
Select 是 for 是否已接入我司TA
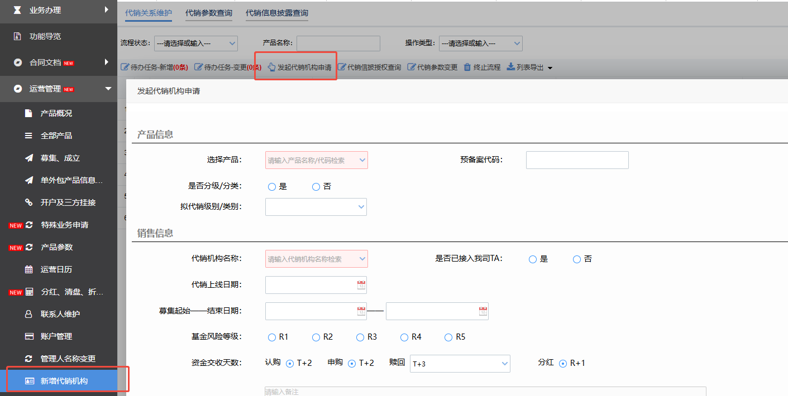pyautogui.click(x=532, y=259)
